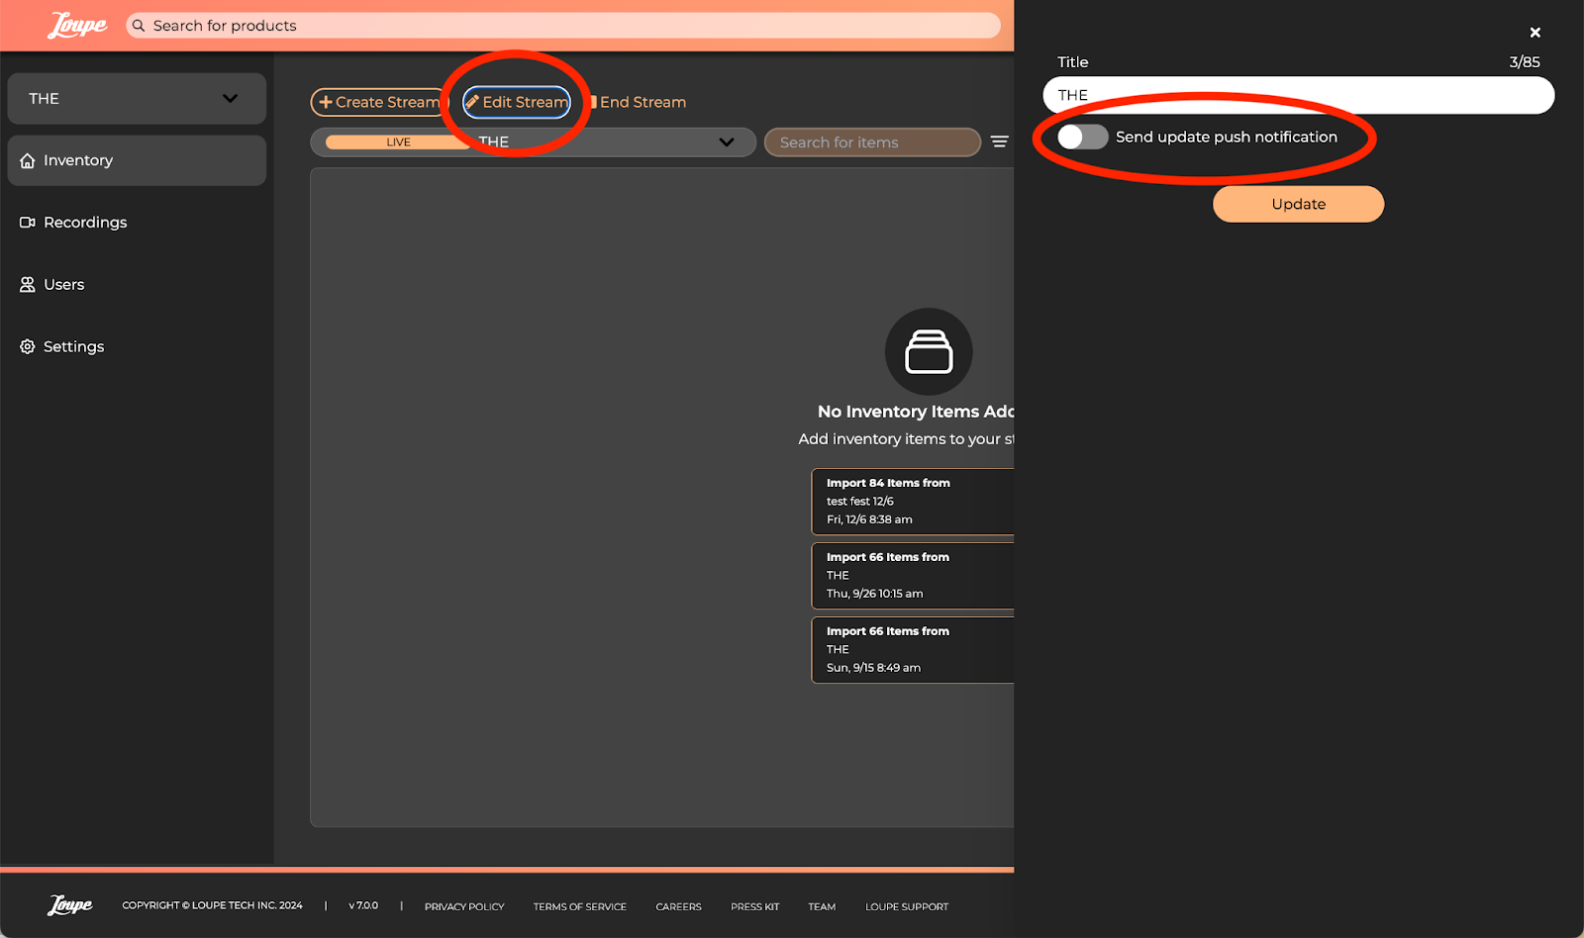Click the Loupe logo in footer

click(70, 905)
